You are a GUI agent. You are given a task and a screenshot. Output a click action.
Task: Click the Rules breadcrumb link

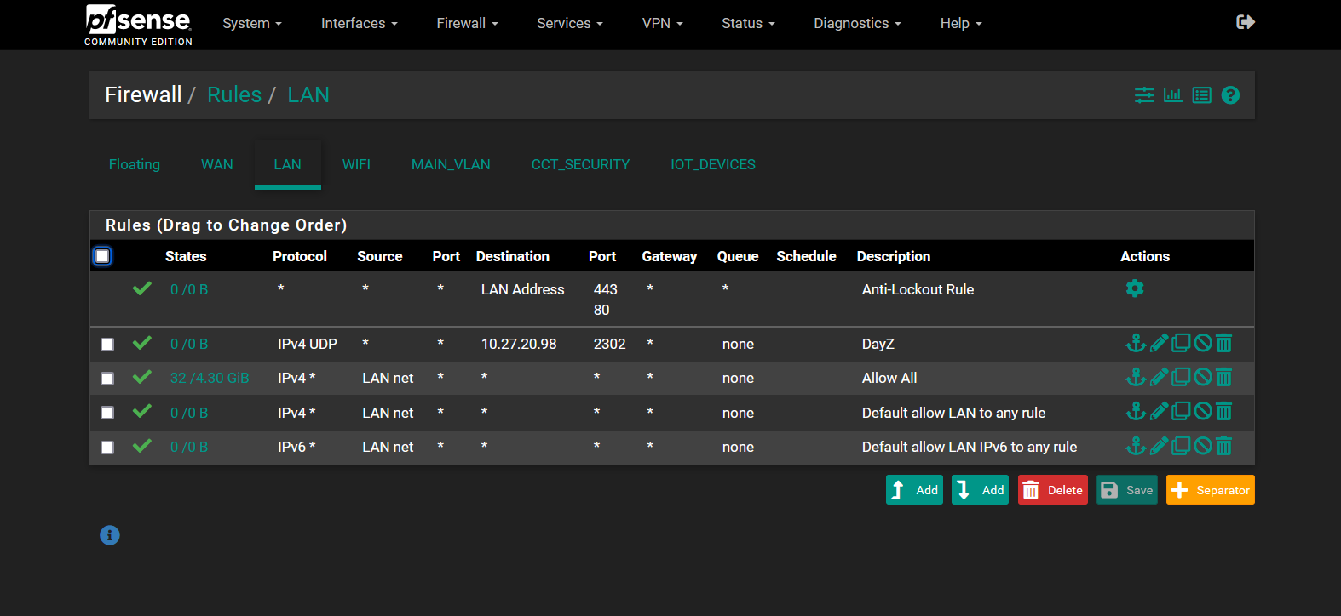pyautogui.click(x=234, y=94)
